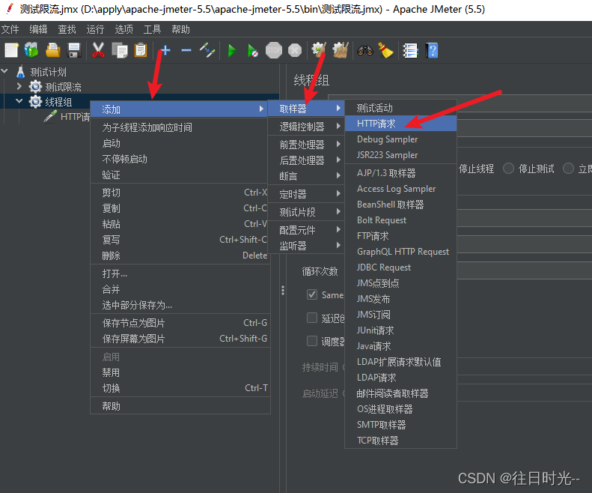Click the Toggle enable/disable icon
This screenshot has width=592, height=493.
point(207,50)
